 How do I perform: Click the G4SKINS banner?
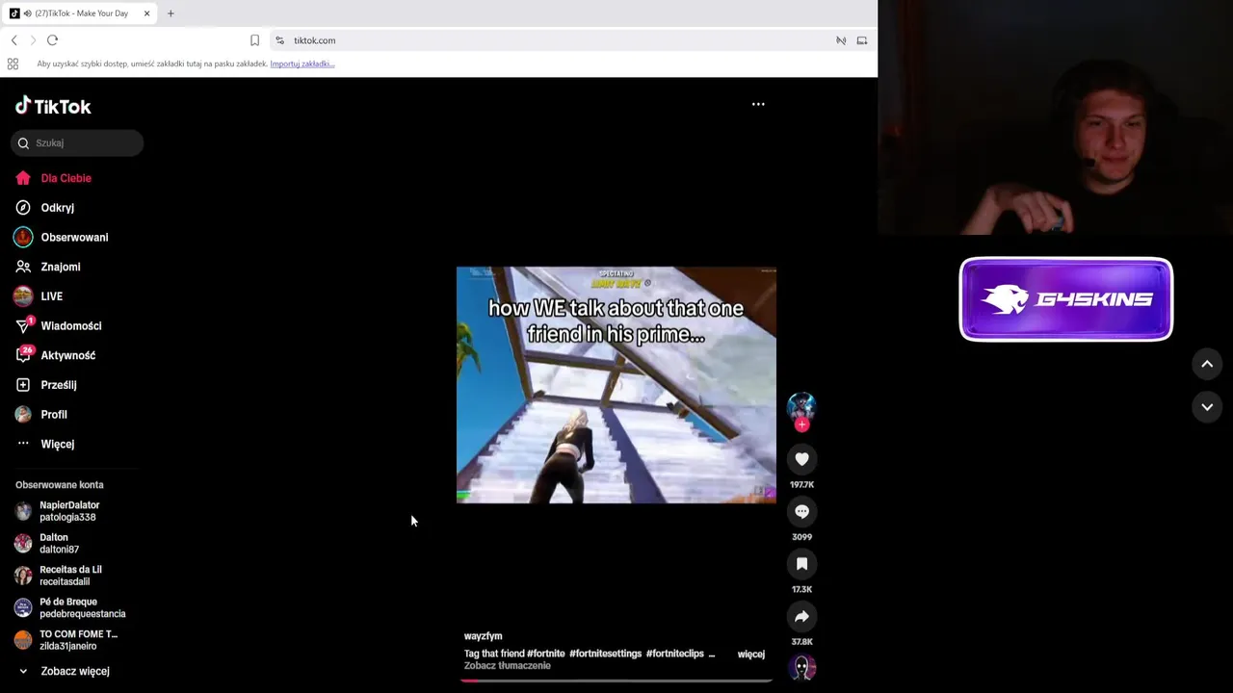1066,299
